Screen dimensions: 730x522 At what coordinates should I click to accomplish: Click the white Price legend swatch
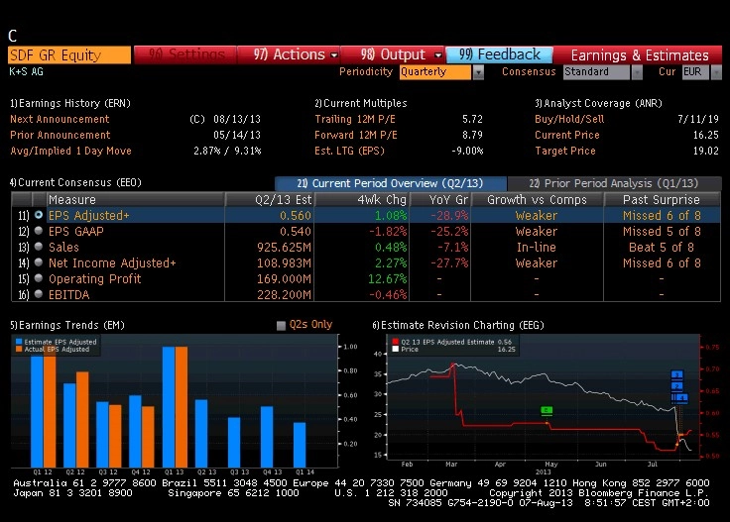[x=396, y=349]
